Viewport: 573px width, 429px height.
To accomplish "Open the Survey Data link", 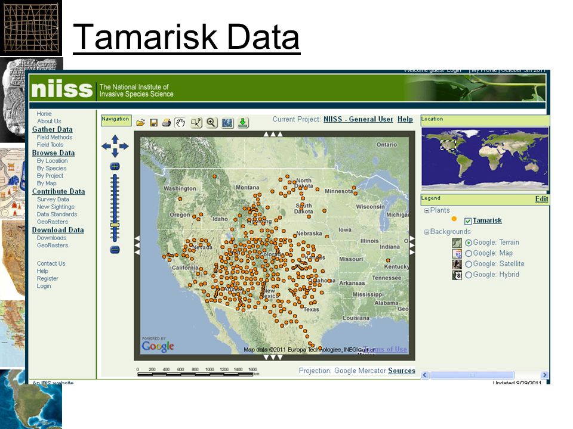I will point(53,200).
